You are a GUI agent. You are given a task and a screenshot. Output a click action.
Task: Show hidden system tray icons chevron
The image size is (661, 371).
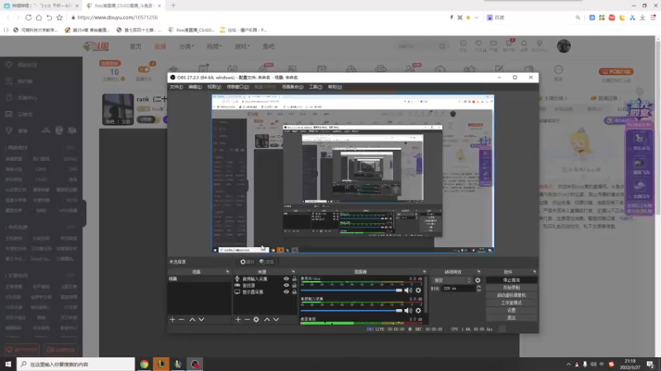tap(568, 364)
